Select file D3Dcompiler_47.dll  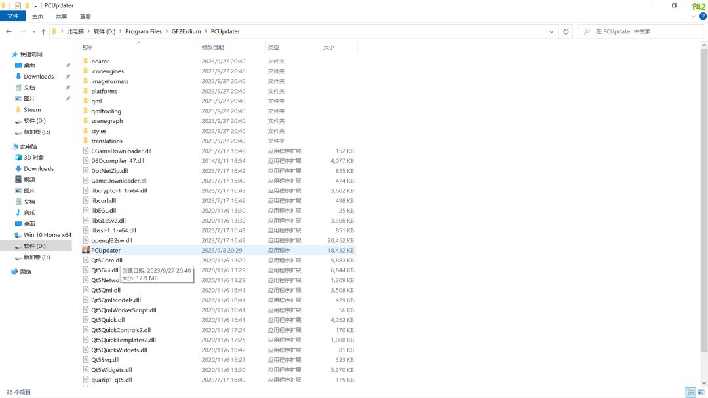click(x=118, y=161)
